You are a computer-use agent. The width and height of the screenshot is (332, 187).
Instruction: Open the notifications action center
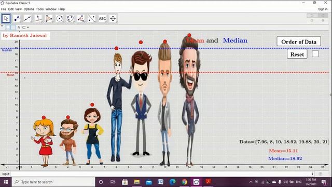tap(324, 182)
